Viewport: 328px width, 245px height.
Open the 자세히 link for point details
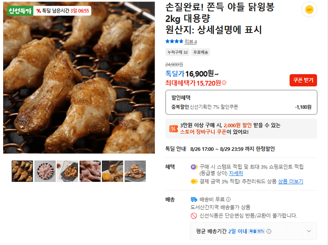pyautogui.click(x=236, y=173)
